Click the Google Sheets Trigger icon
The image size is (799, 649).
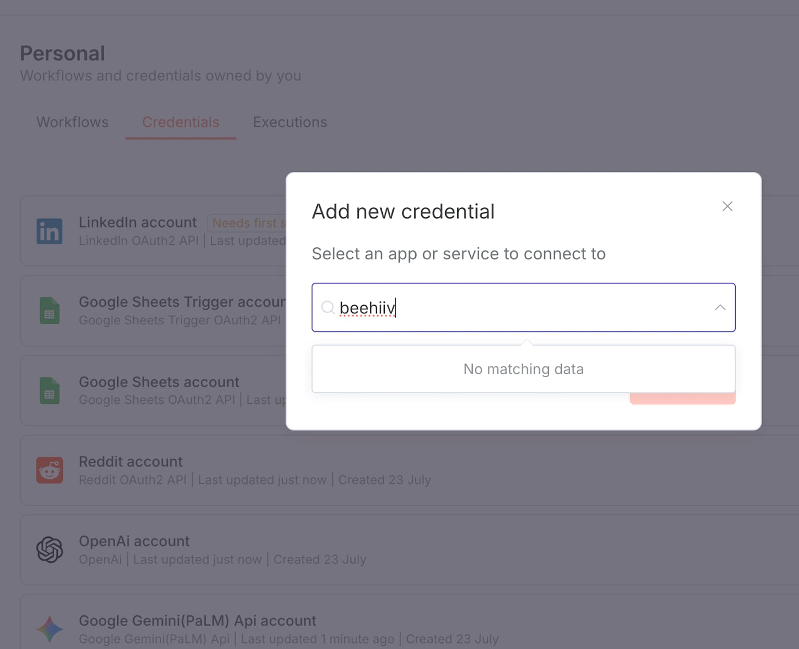click(49, 311)
